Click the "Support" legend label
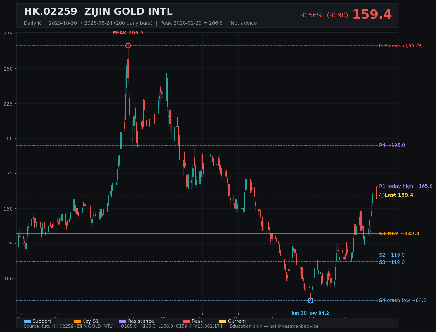Image resolution: width=436 pixels, height=332 pixels. point(42,321)
